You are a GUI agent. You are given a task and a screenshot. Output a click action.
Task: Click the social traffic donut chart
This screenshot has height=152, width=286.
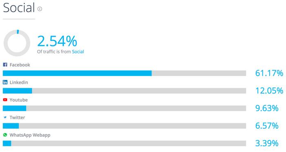(17, 43)
